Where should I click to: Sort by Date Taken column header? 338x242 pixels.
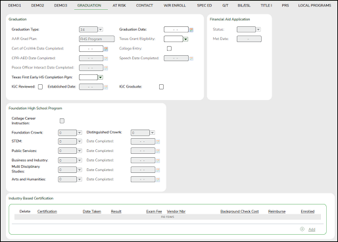click(x=92, y=211)
